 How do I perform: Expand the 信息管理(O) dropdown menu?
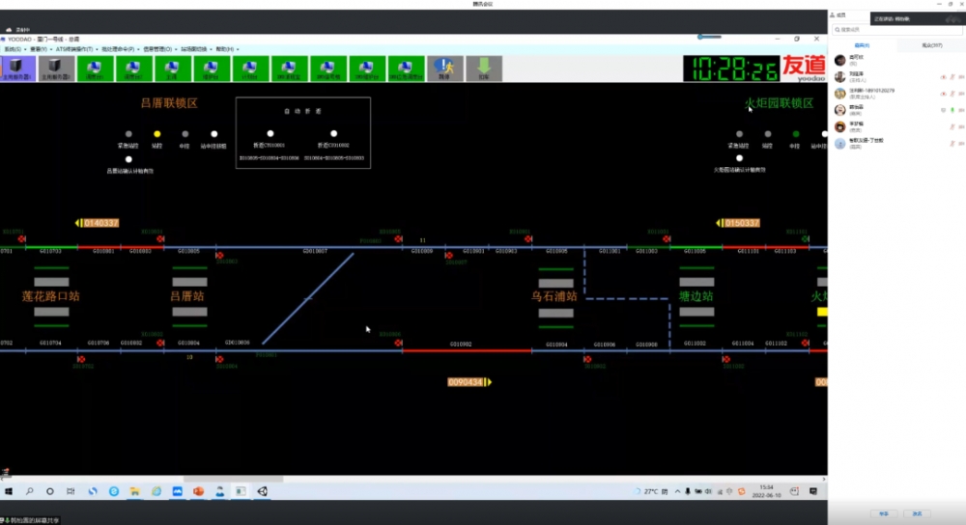(x=157, y=48)
